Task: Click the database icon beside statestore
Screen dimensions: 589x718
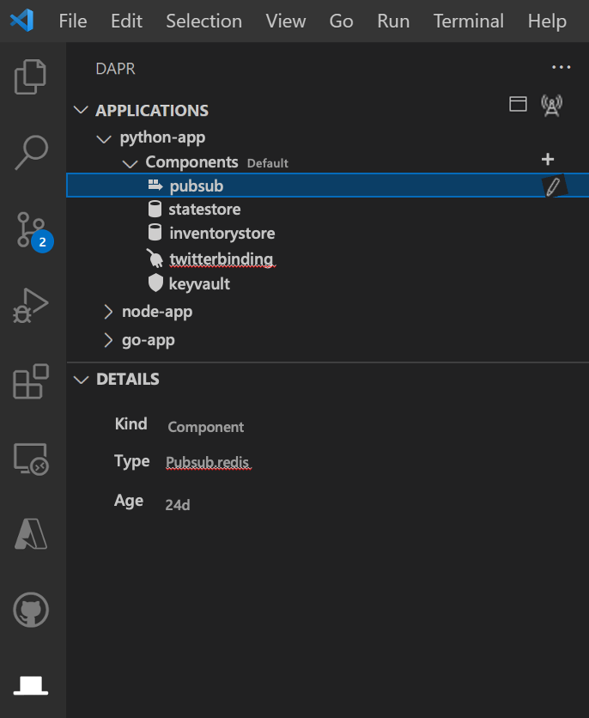Action: (155, 209)
